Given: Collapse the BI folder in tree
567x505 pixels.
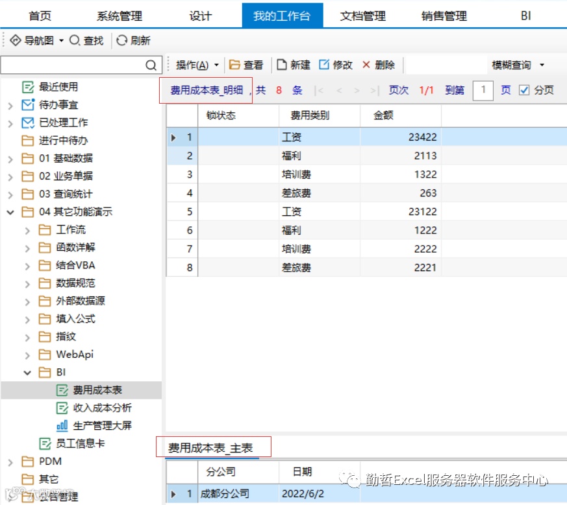Looking at the screenshot, I should pos(27,373).
